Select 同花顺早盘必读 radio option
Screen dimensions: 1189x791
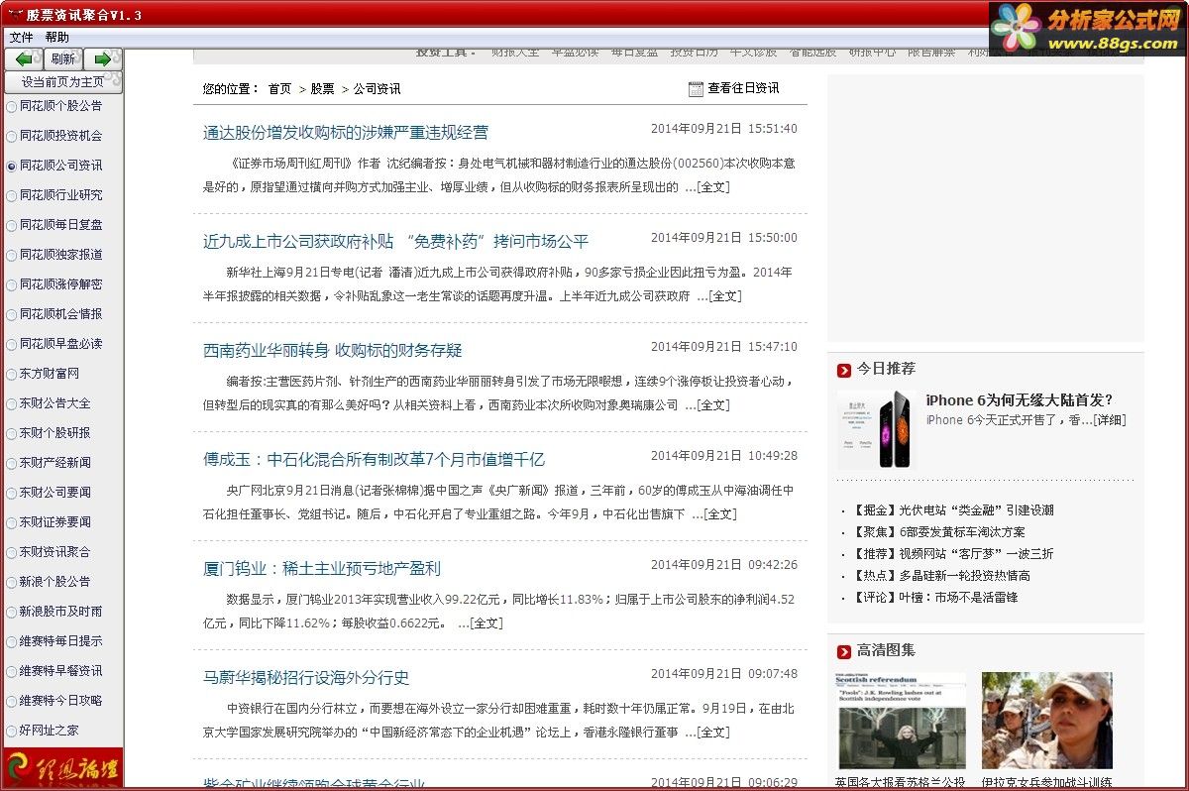coord(12,344)
